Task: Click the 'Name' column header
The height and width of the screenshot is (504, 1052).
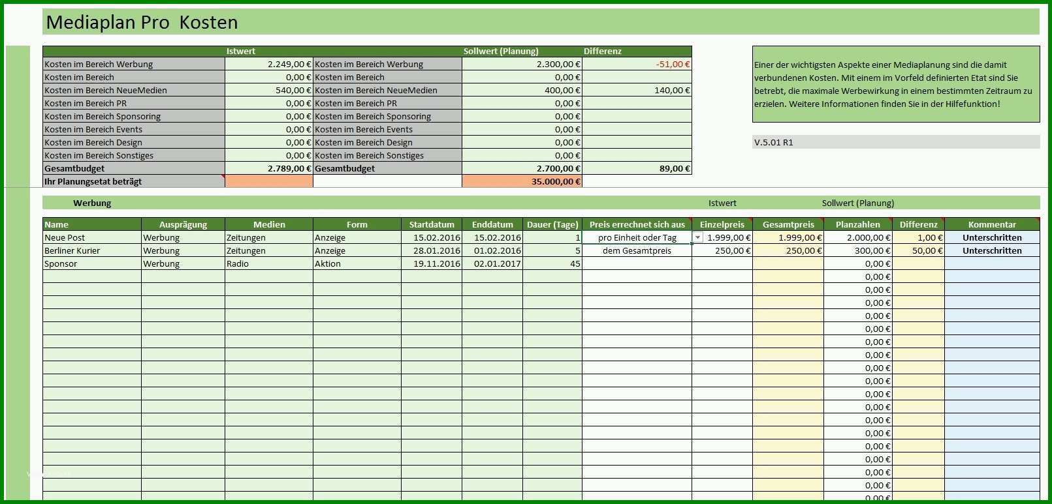Action: pos(92,224)
